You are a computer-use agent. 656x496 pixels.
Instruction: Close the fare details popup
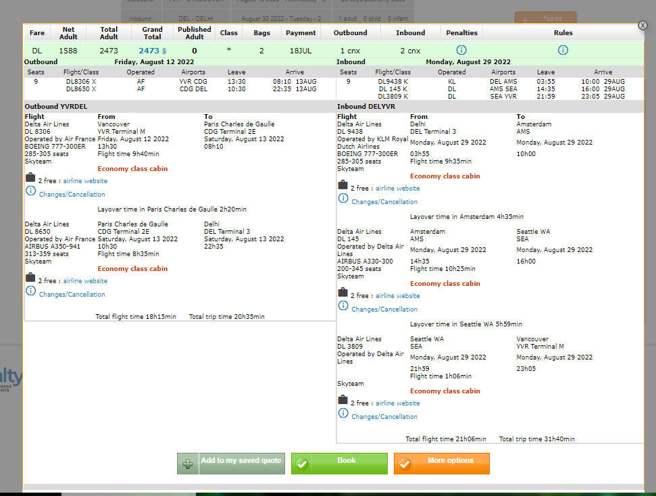(642, 26)
